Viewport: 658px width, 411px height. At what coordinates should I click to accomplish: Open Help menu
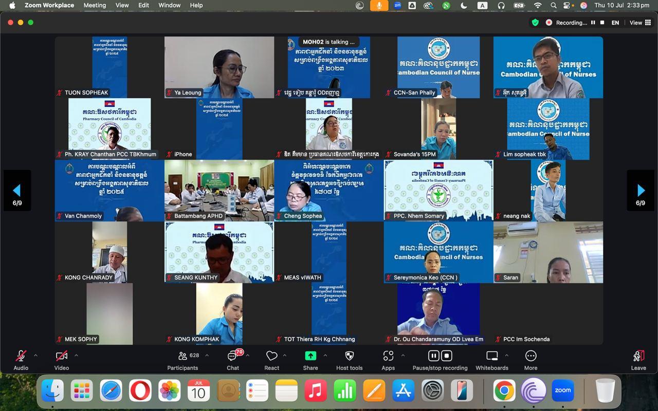196,5
